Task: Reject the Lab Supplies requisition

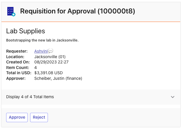Action: tap(39, 117)
